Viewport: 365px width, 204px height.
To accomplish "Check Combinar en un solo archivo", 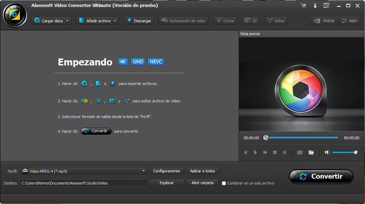I will click(x=224, y=183).
